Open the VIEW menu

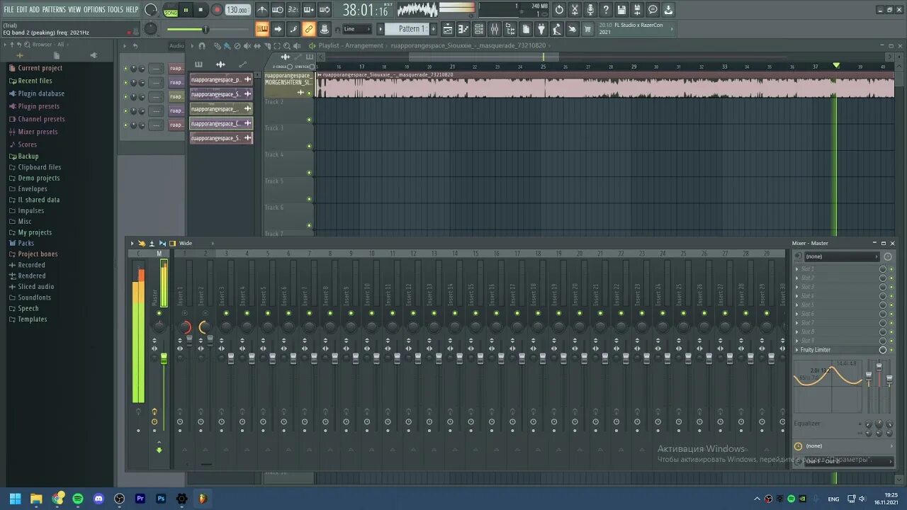pos(74,9)
